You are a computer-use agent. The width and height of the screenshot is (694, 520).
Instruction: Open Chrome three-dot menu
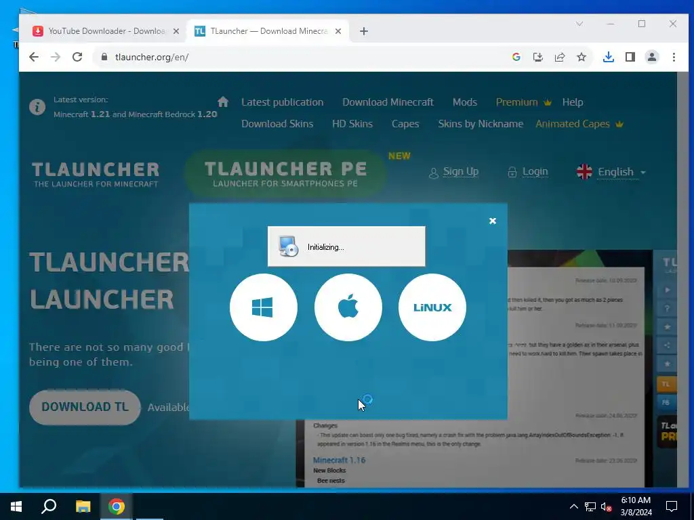click(674, 57)
